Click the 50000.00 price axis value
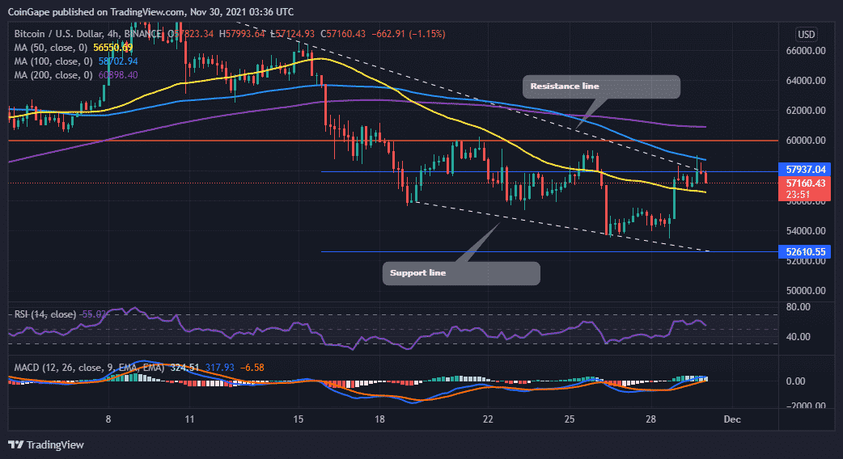This screenshot has height=459, width=843. pos(805,291)
